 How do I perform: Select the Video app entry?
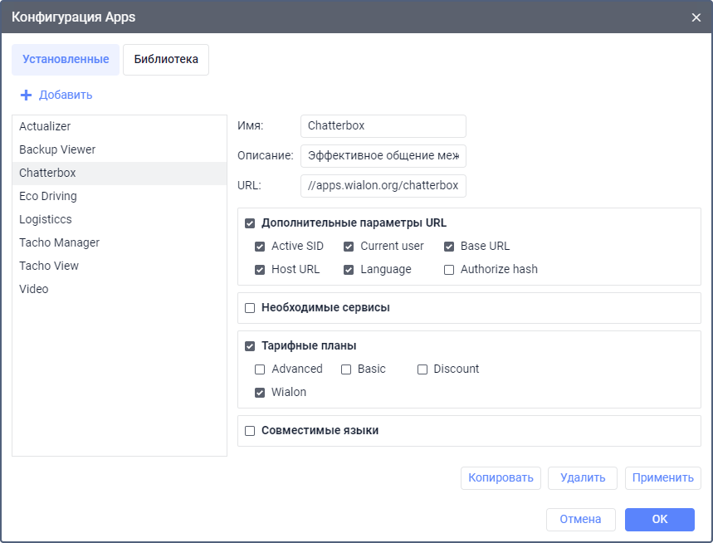34,289
